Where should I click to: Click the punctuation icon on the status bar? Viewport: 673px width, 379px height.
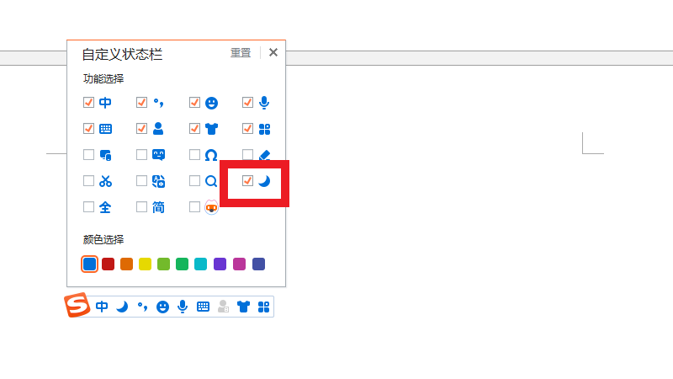tap(142, 307)
